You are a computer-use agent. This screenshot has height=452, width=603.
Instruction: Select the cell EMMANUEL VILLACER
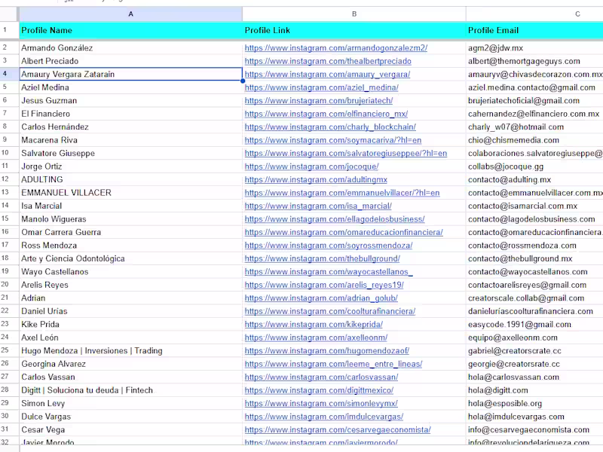coord(130,193)
